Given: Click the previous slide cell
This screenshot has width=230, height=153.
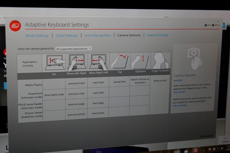Looking at the screenshot, I should (77, 94).
